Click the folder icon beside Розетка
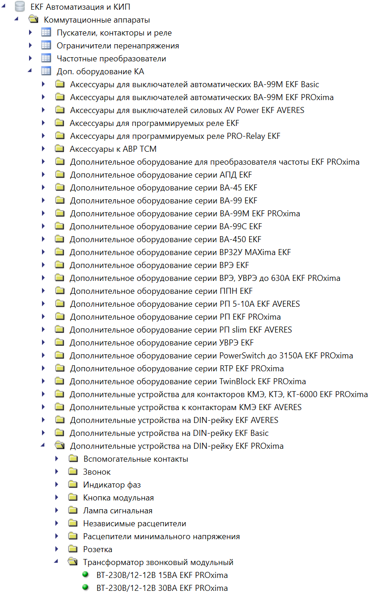 coord(72,549)
